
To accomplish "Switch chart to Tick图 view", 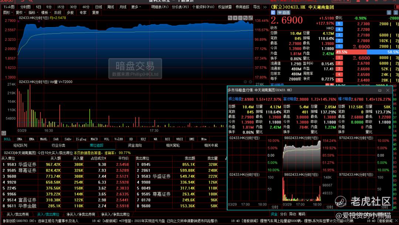I will pyautogui.click(x=9, y=7).
